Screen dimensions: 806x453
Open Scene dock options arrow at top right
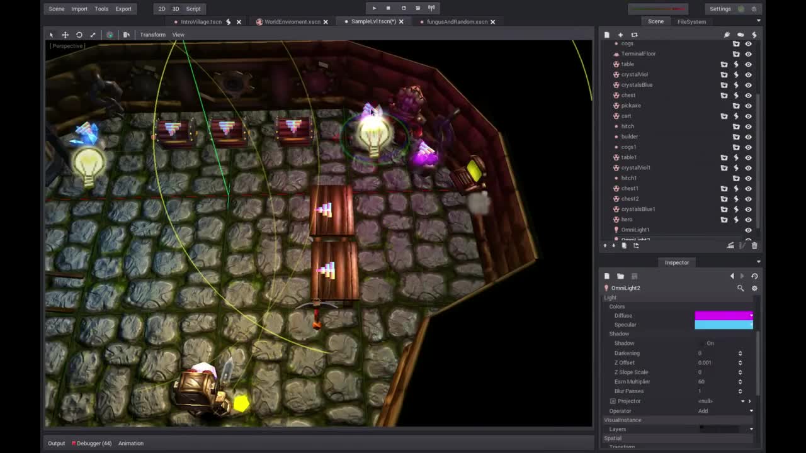(x=758, y=21)
